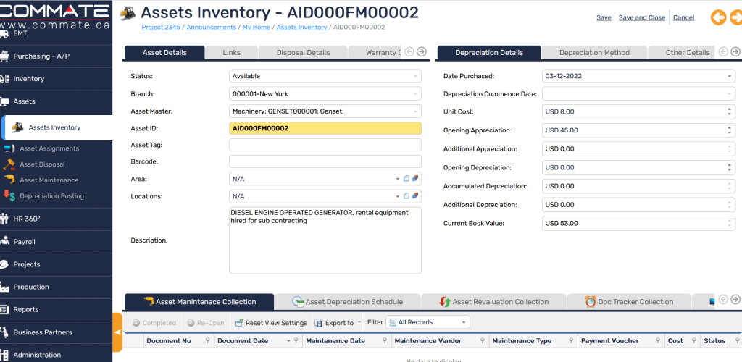Open the Depreciation Commence Date dropdown
Screen dimensions: 742x362
coord(729,94)
